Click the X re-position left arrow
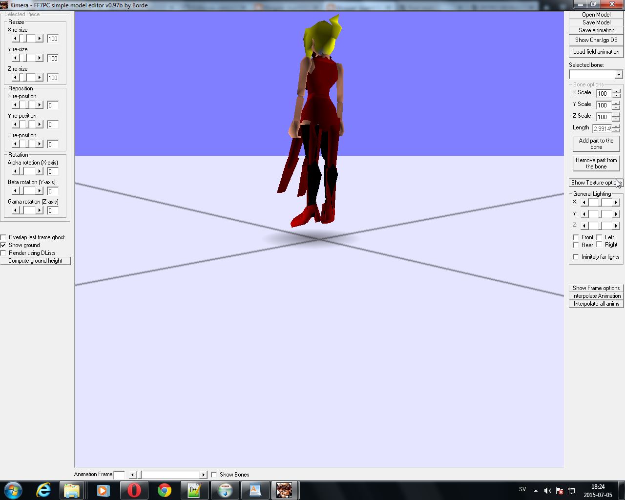This screenshot has height=500, width=625. pos(15,105)
